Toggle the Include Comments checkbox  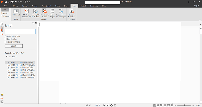coord(6,42)
